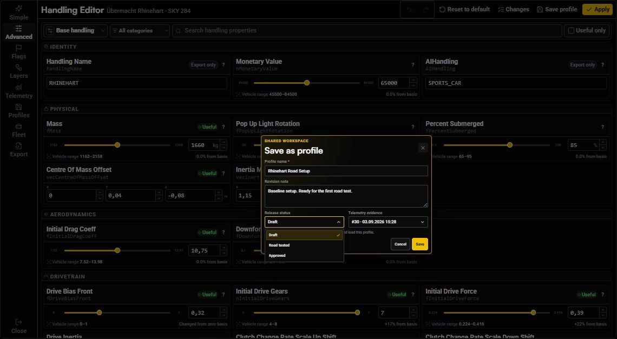Open the Telemetry evidence dropdown
Image resolution: width=617 pixels, height=339 pixels.
(388, 222)
